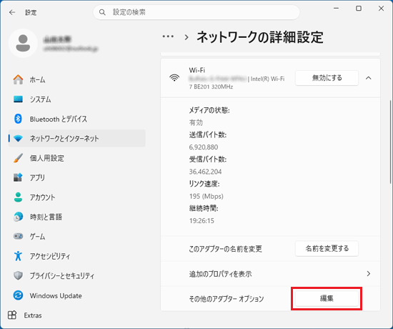Select 個人用設定 in sidebar
Screen dimensions: 393x329
(x=76, y=158)
